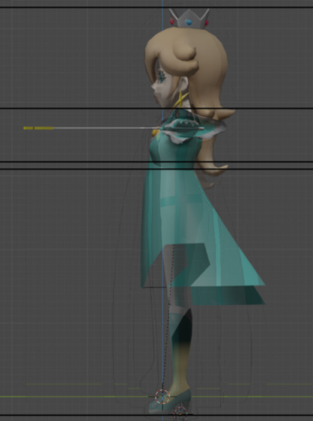Select the yellow star earring
This screenshot has height=421, width=313.
[181, 100]
